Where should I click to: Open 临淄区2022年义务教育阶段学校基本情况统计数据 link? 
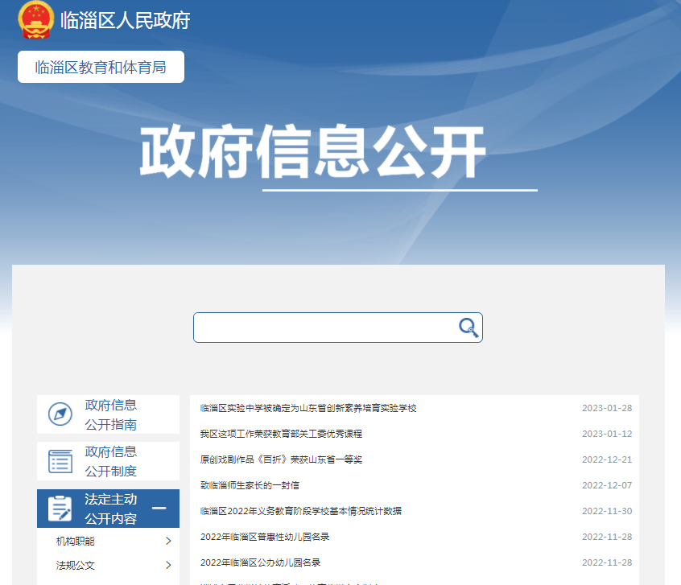[300, 511]
